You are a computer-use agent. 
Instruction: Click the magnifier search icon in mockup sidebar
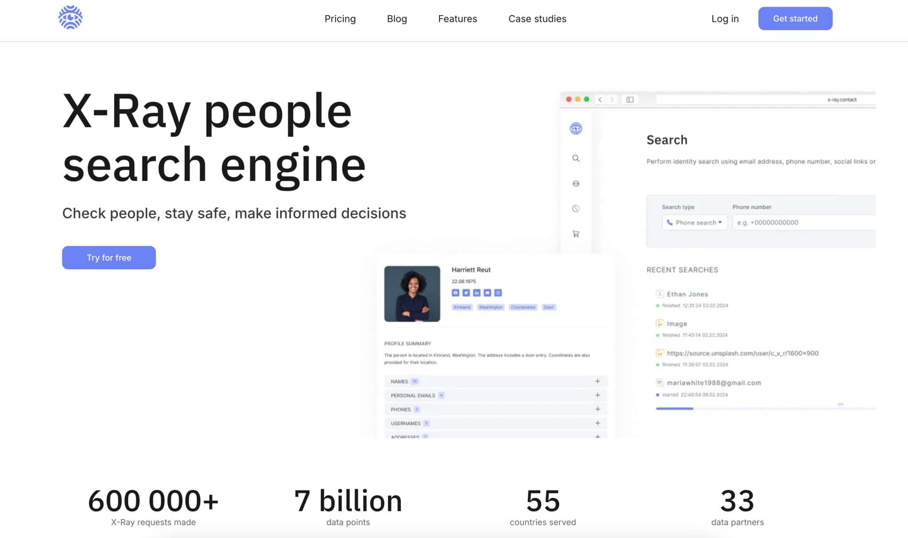(576, 158)
